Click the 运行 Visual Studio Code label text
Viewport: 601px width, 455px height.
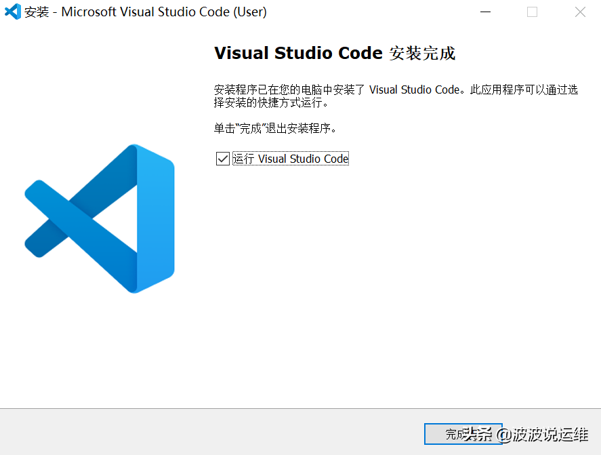click(289, 158)
